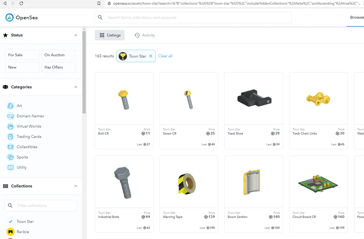
Task: Switch to the Activity tab
Action: click(145, 35)
